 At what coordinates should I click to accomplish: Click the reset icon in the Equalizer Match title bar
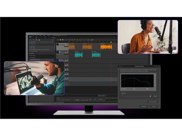click(x=157, y=66)
